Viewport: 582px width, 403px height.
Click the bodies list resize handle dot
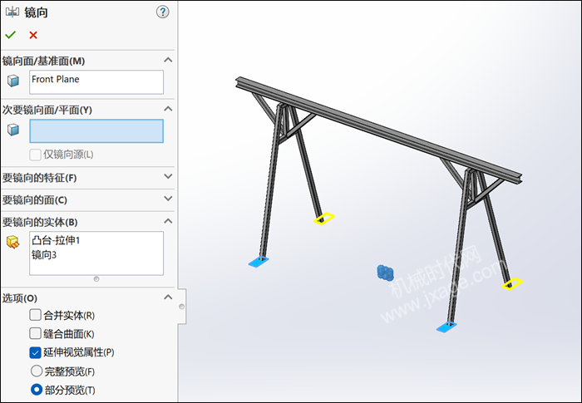click(x=96, y=279)
